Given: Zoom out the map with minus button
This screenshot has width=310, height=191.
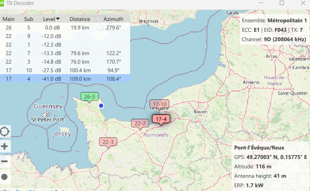Looking at the screenshot, I should [x=4, y=162].
